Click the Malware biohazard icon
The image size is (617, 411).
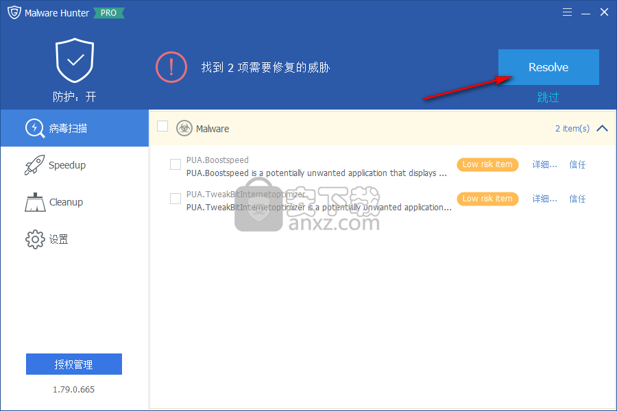click(184, 128)
